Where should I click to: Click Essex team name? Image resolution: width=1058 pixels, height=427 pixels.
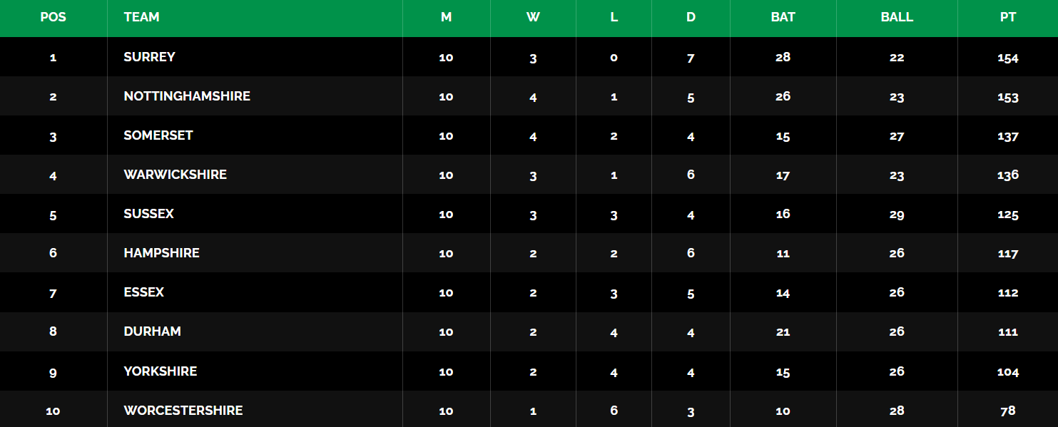[x=143, y=292]
